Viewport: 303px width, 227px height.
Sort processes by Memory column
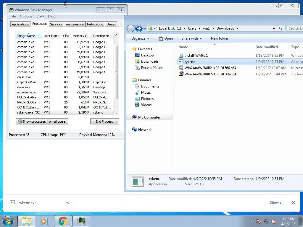point(81,36)
